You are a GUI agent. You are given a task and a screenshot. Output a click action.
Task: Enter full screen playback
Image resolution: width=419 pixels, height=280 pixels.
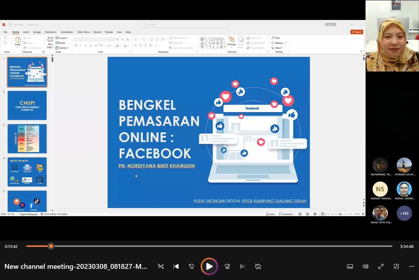pos(381,266)
